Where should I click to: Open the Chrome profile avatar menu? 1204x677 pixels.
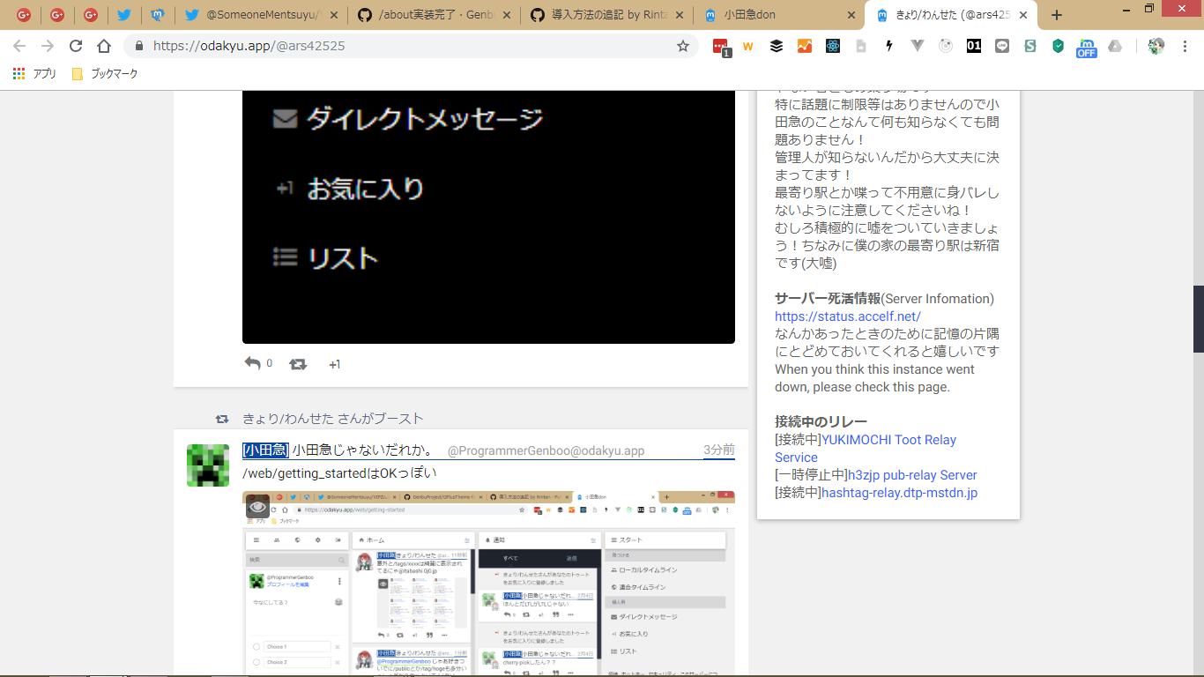point(1156,46)
